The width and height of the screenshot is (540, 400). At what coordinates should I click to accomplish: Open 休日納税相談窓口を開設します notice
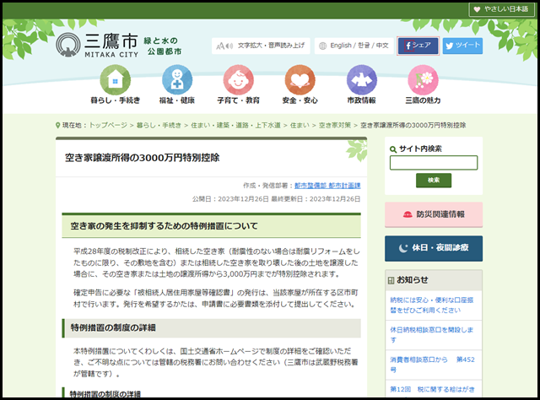[432, 334]
